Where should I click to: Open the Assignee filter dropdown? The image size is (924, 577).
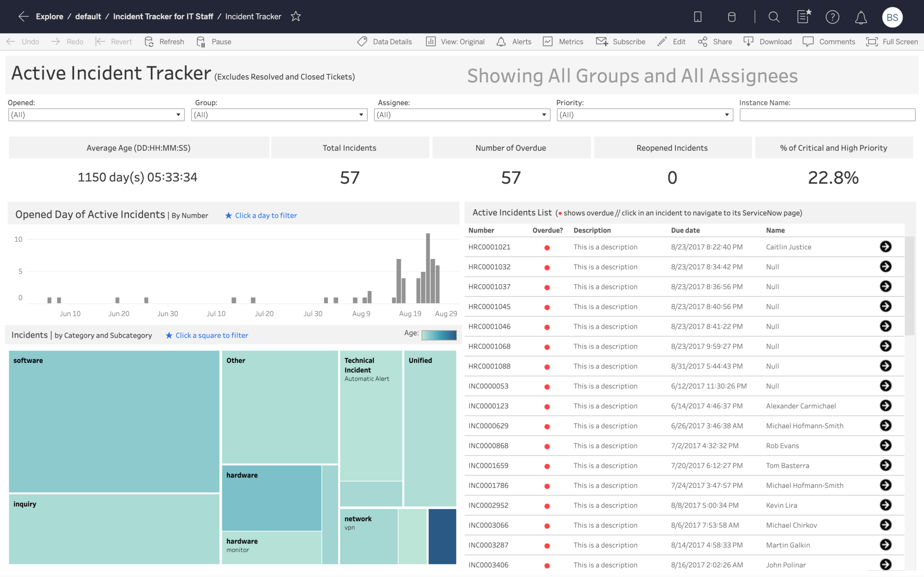point(462,114)
